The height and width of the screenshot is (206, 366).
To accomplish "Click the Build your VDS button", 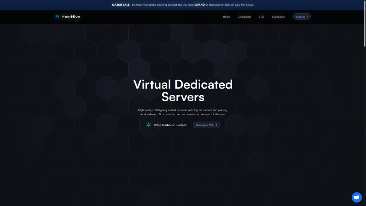I will (206, 125).
